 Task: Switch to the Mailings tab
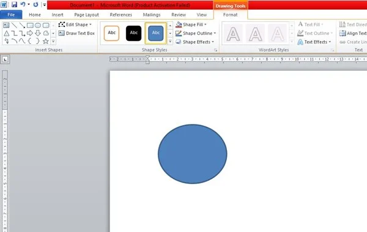click(152, 15)
